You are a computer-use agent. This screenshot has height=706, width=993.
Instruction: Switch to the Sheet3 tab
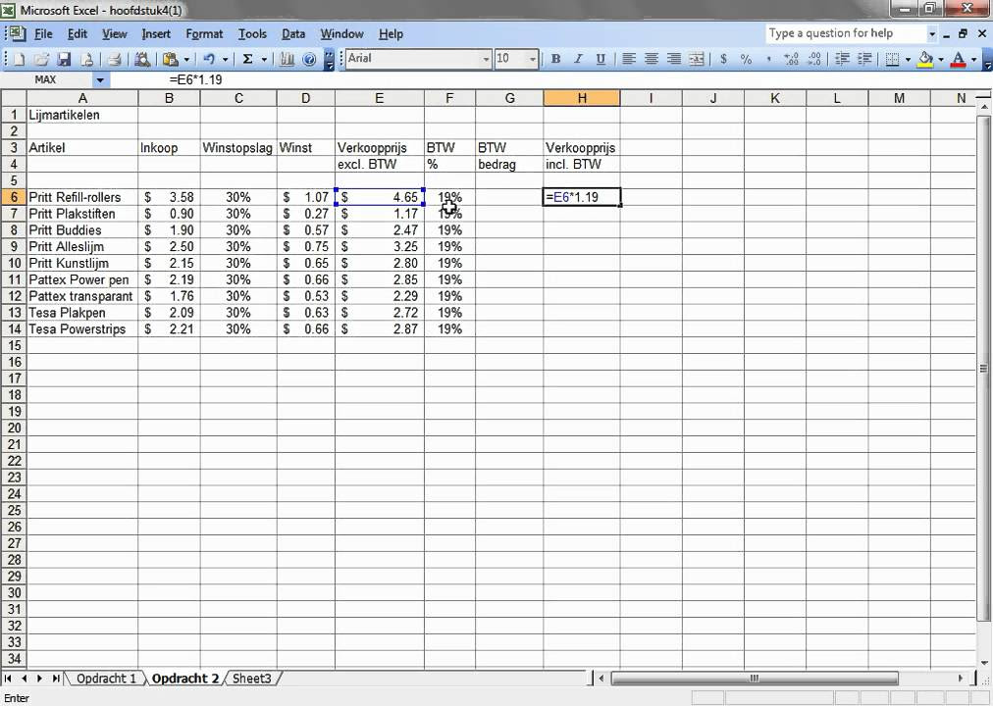[x=251, y=679]
